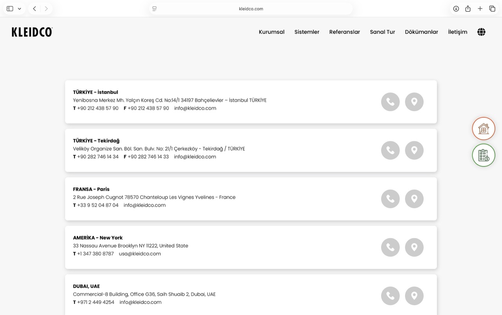Image resolution: width=502 pixels, height=315 pixels.
Task: Click the Safari share button
Action: (x=468, y=9)
